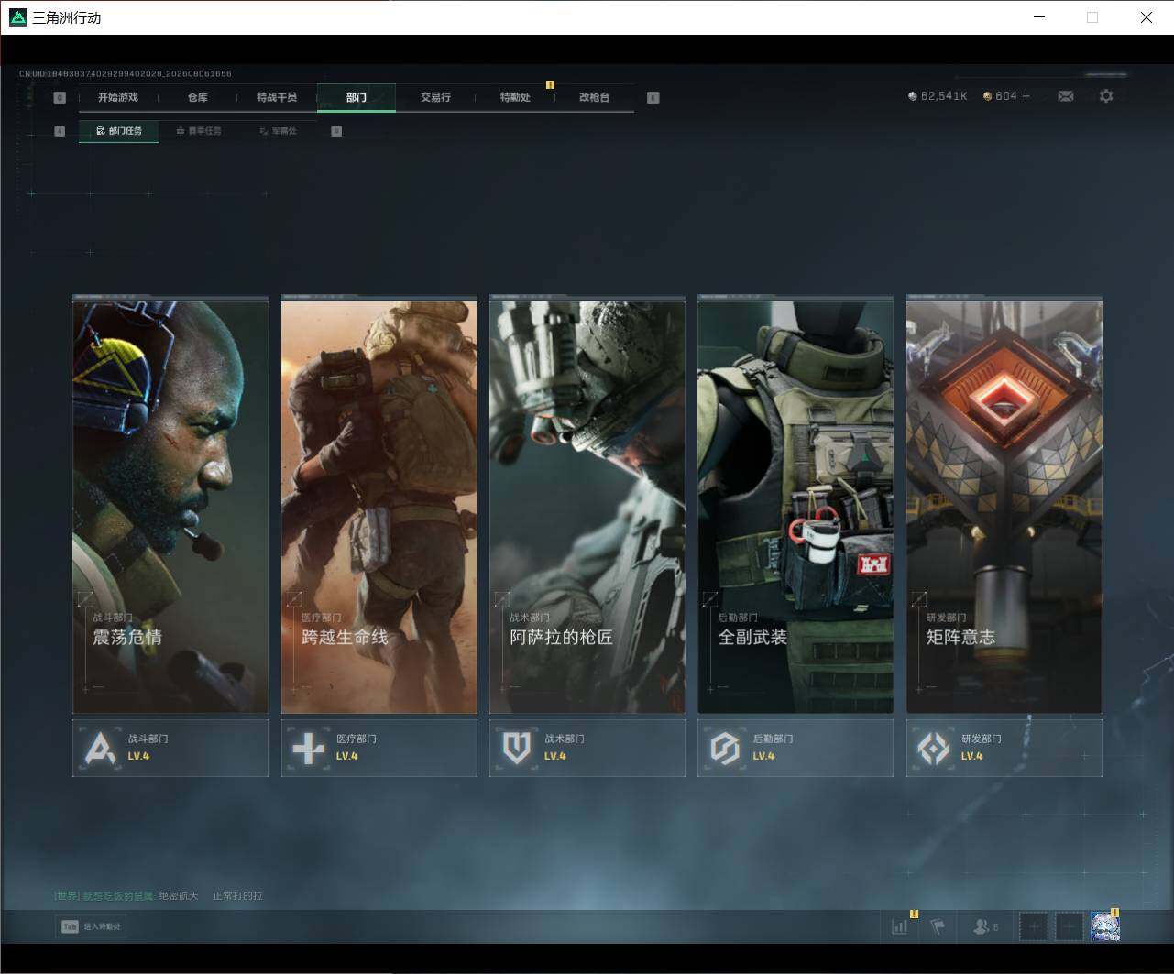Click the 研发部门 diamond icon

[x=934, y=748]
